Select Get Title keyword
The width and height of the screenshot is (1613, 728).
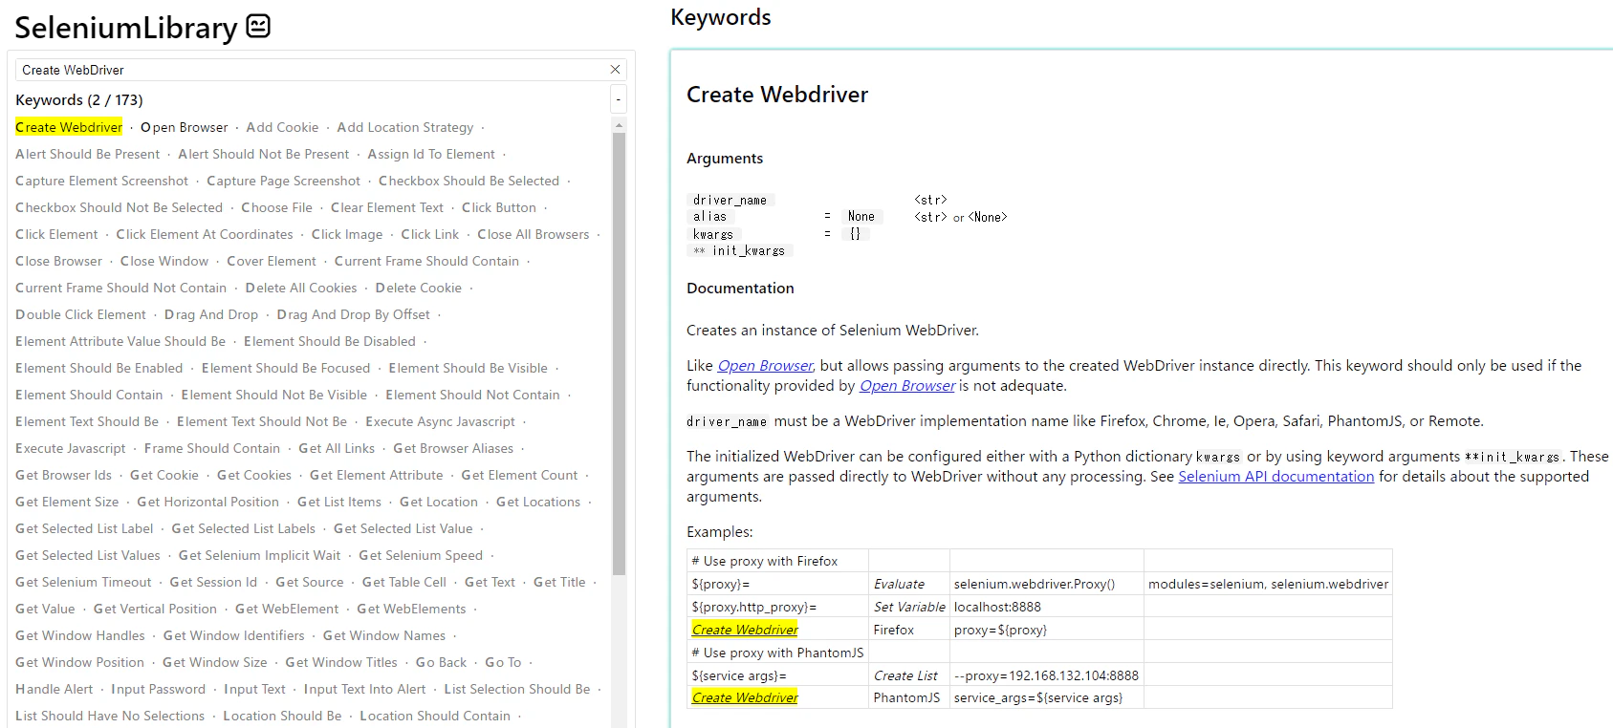pos(559,582)
